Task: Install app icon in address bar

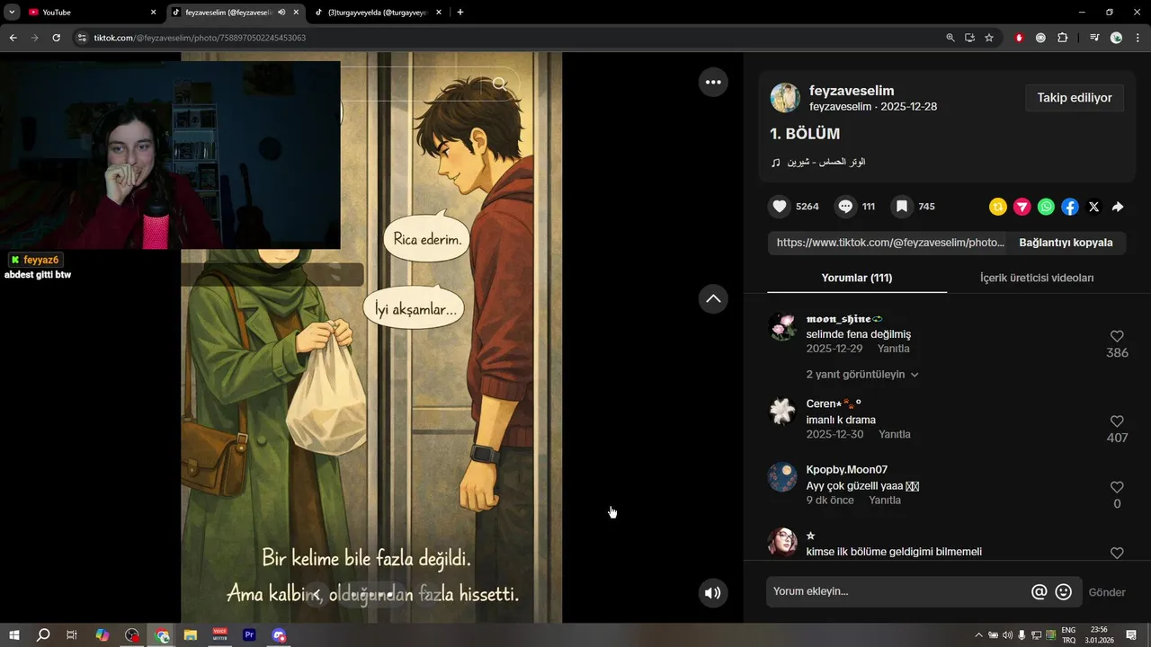Action: point(969,38)
